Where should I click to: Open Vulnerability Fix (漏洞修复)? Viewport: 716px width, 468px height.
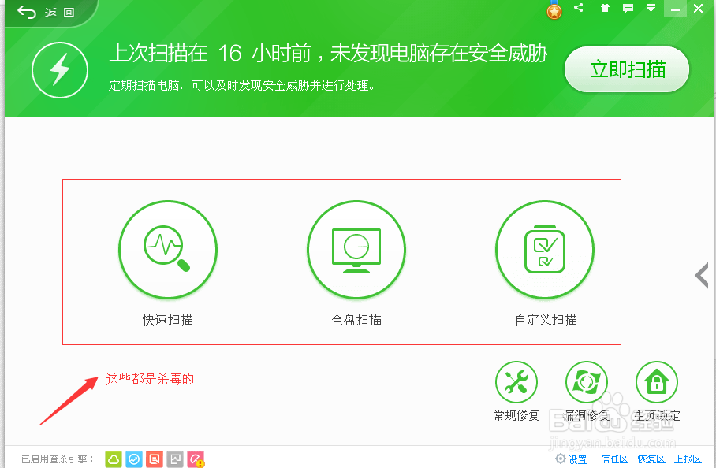click(x=586, y=382)
